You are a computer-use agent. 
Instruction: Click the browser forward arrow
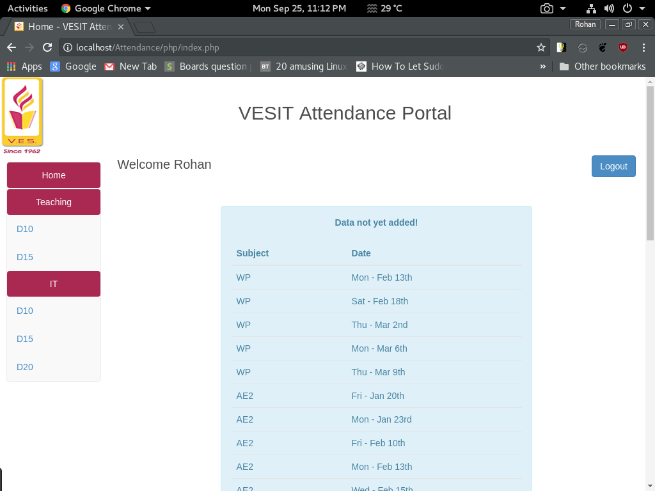29,47
